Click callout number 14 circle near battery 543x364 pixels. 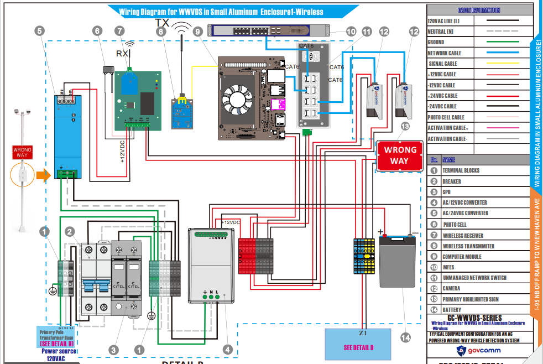click(x=405, y=337)
